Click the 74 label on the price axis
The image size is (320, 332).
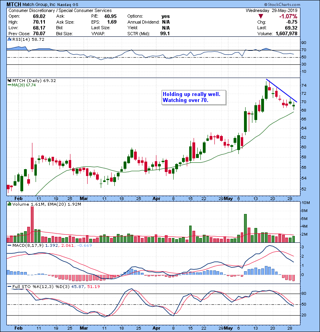coord(304,86)
